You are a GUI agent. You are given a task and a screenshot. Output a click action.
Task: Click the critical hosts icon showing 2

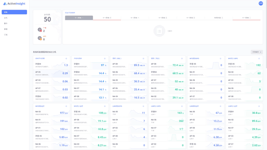40,30
